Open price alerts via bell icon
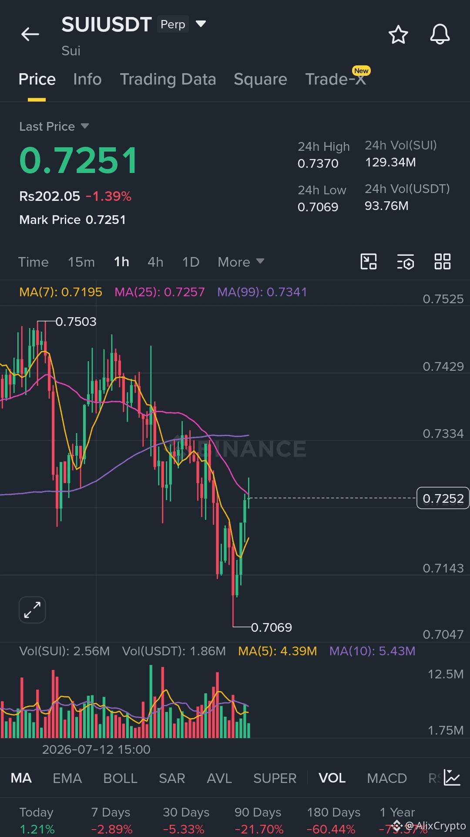 440,34
